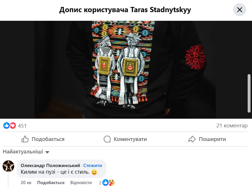Click the care emoji reaction on the comment
Screen dimensions: 252x187
(x=111, y=182)
